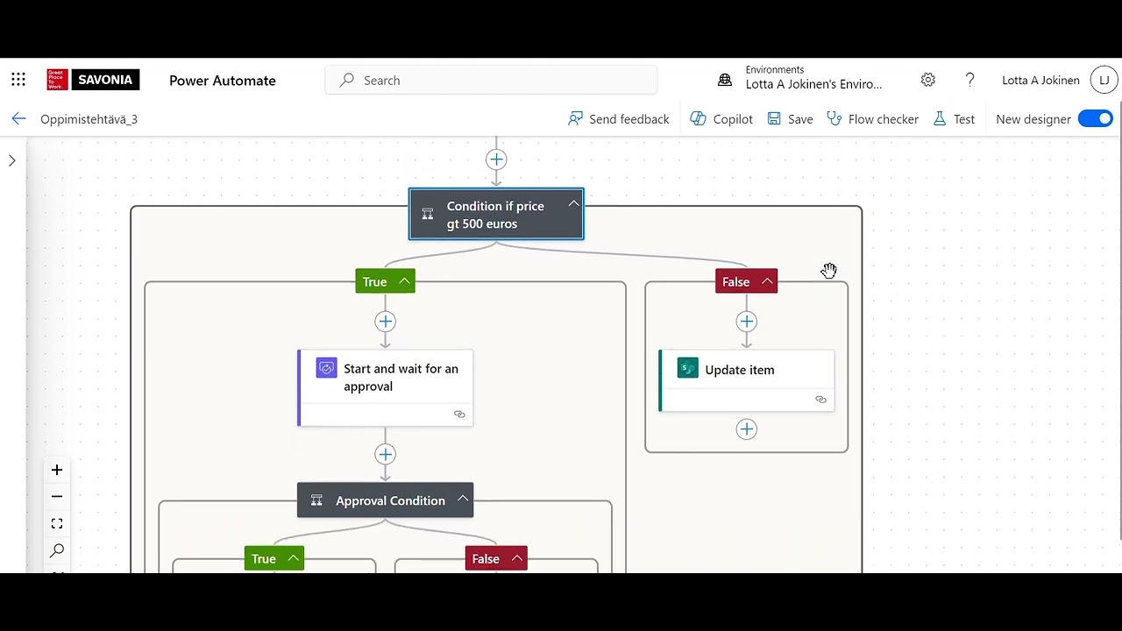Collapse the upper False branch

[767, 281]
